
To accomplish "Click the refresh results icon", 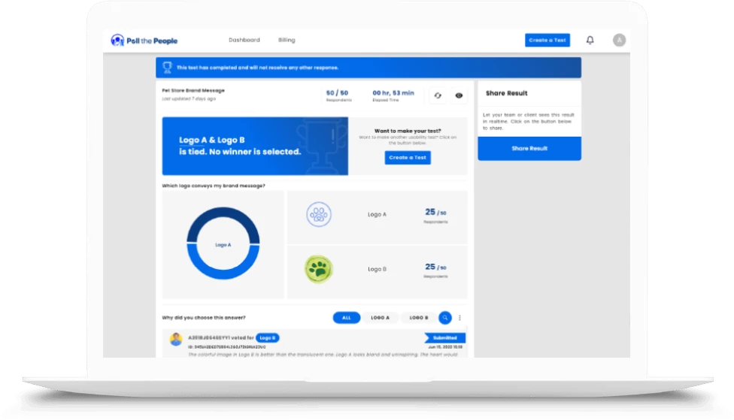I will (438, 95).
